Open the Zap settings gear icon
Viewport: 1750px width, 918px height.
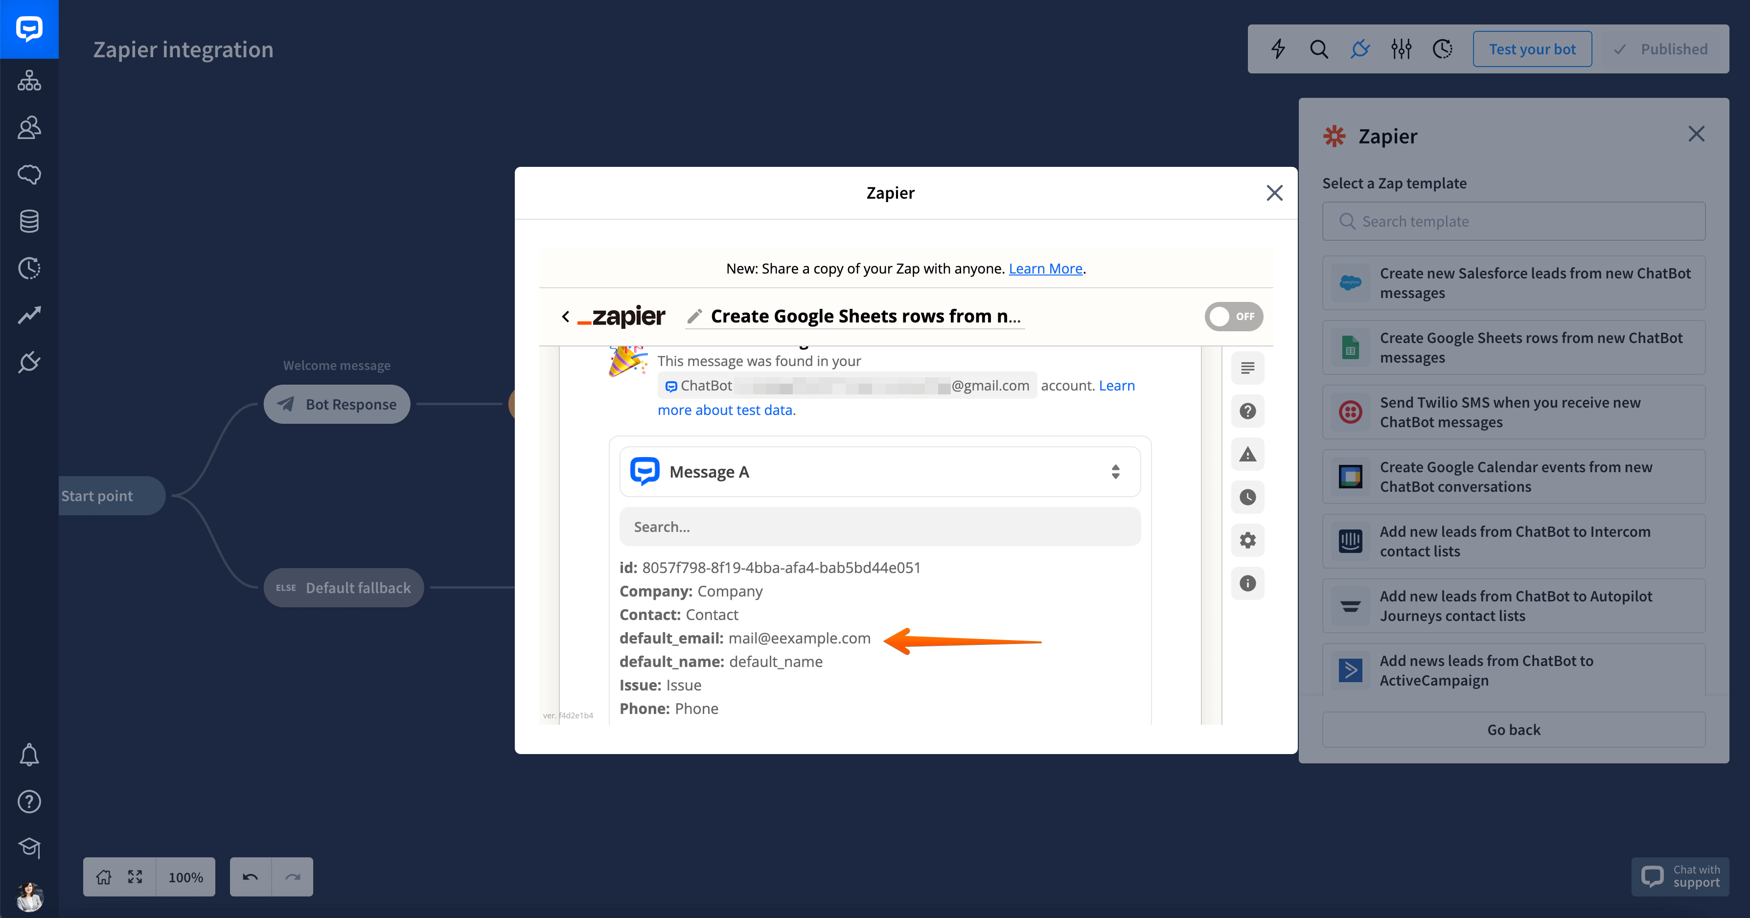(x=1247, y=540)
